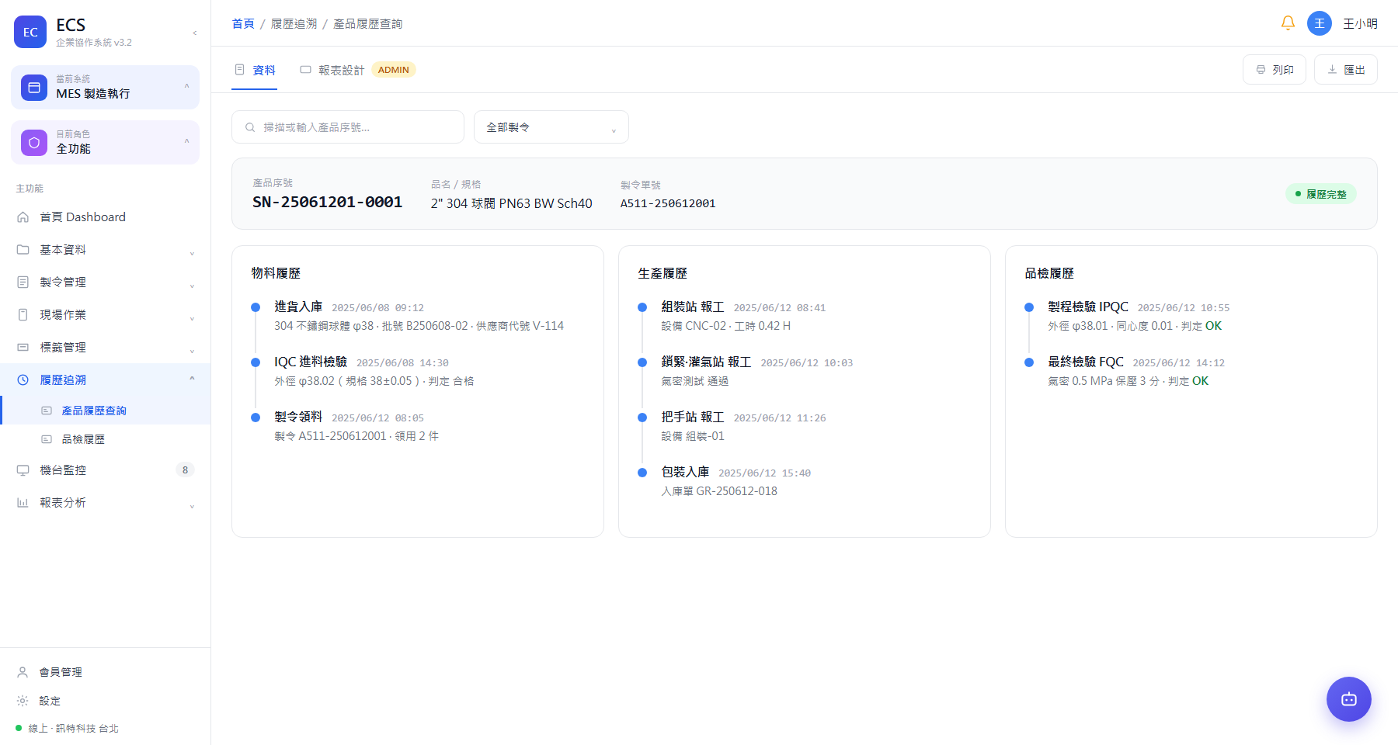Click the clock icon beside 履歷追溯
This screenshot has width=1398, height=745.
[23, 380]
